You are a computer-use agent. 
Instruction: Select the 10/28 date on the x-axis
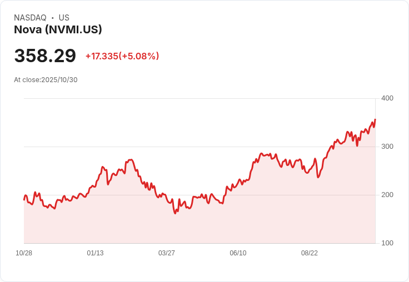click(x=24, y=253)
